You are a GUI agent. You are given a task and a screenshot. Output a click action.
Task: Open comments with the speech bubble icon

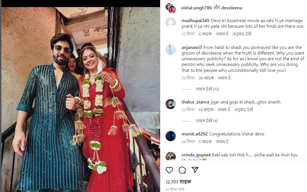[x=182, y=170]
